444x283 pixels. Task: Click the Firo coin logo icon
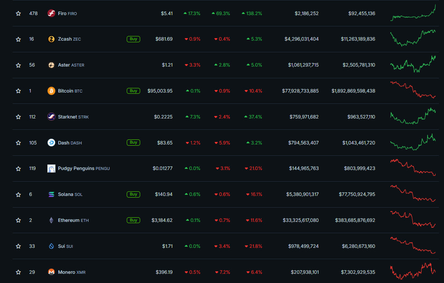coord(51,13)
